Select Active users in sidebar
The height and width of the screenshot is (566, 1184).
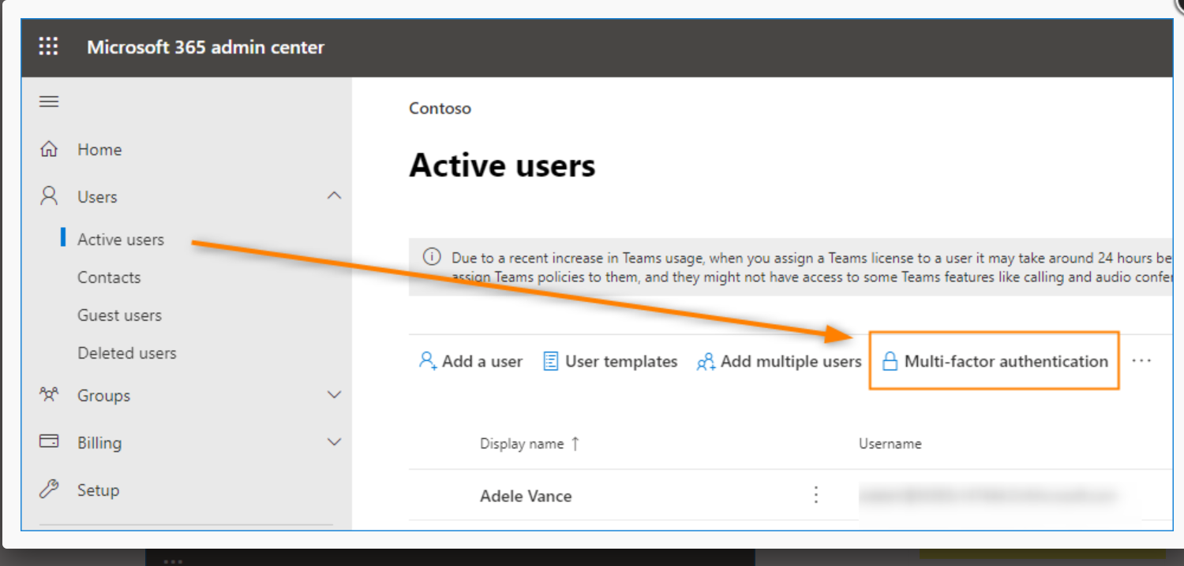tap(121, 240)
